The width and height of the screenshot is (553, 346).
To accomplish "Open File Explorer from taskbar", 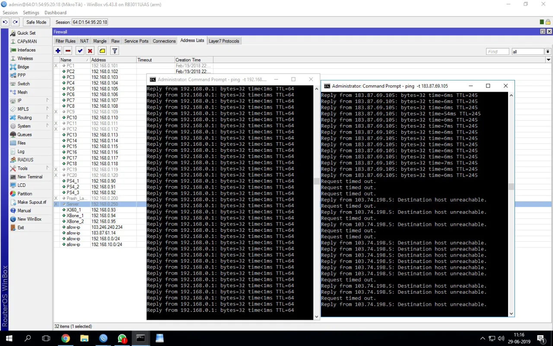I will 84,338.
